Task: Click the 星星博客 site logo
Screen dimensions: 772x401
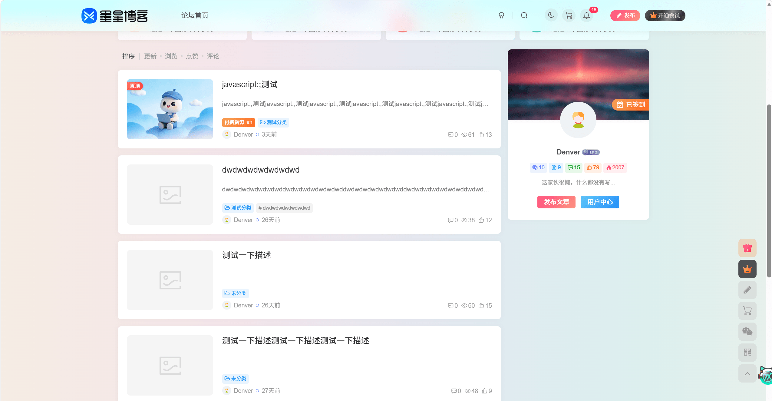Action: [x=114, y=16]
